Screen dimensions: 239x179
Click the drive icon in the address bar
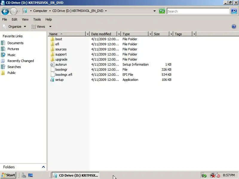pos(25,11)
